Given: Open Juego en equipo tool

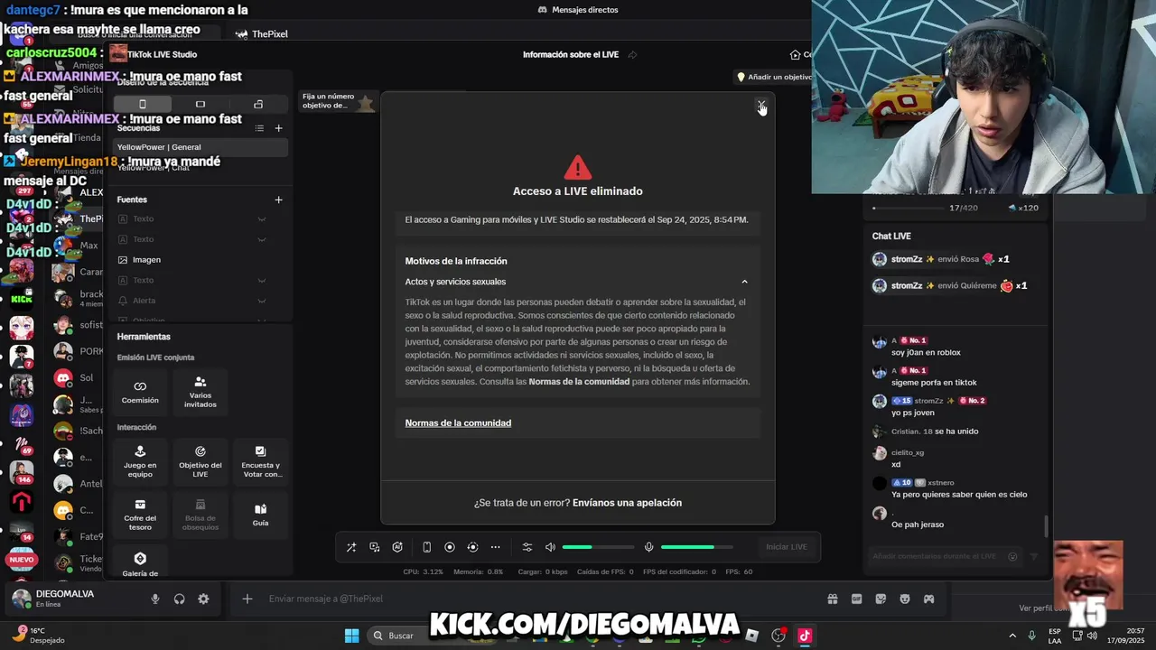Looking at the screenshot, I should (x=140, y=461).
